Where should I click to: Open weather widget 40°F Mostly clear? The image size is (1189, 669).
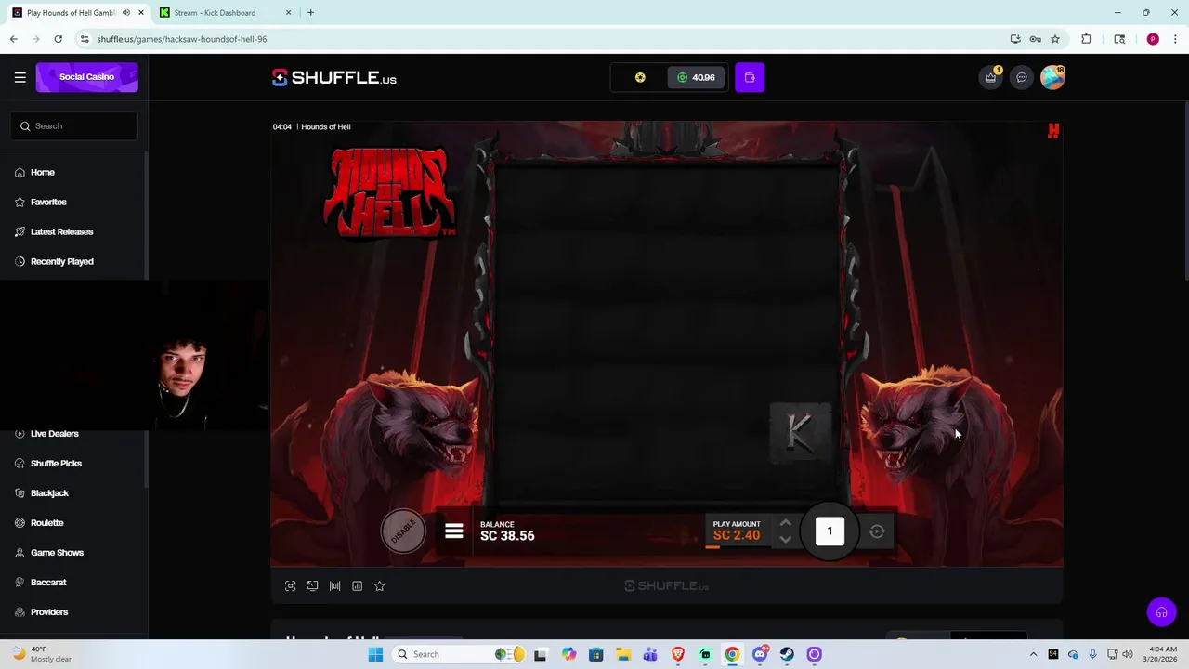tap(39, 654)
